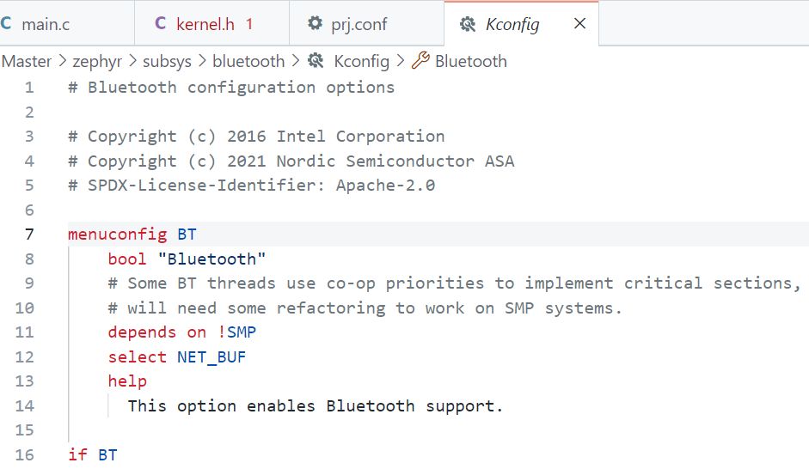Click line number 16 in gutter
The image size is (809, 469).
(x=24, y=454)
